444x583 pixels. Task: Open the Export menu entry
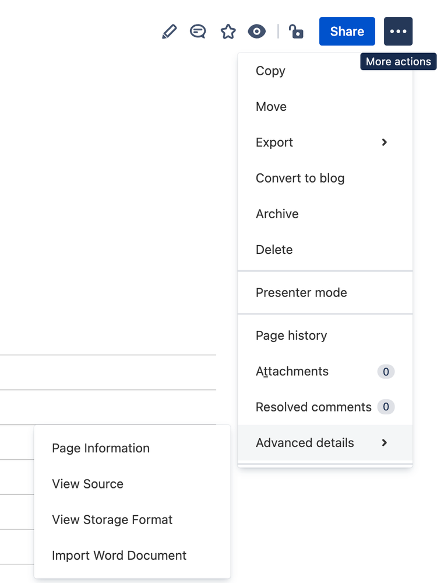point(325,142)
